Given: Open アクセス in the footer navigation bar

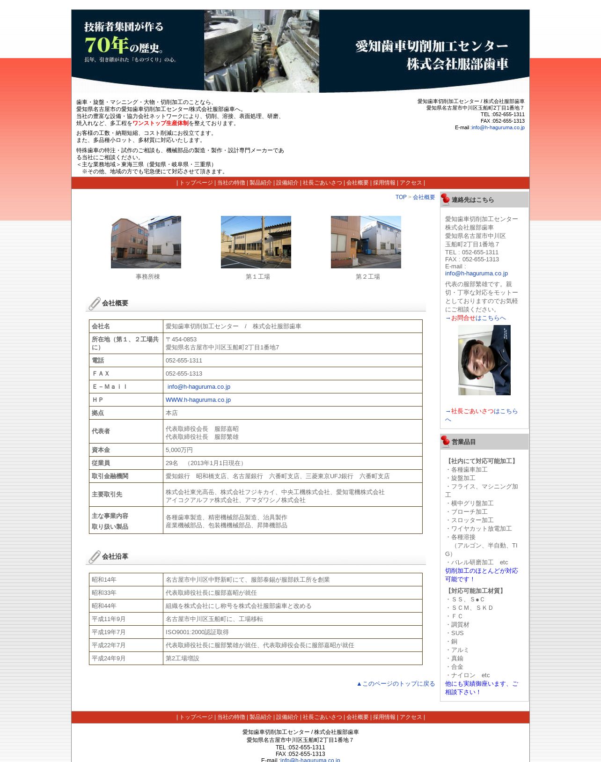Looking at the screenshot, I should click(x=410, y=717).
